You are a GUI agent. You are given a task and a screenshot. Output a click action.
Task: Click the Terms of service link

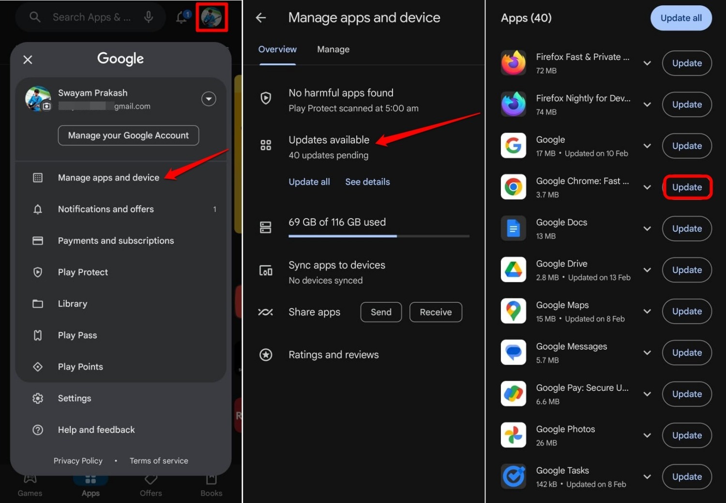[159, 460]
